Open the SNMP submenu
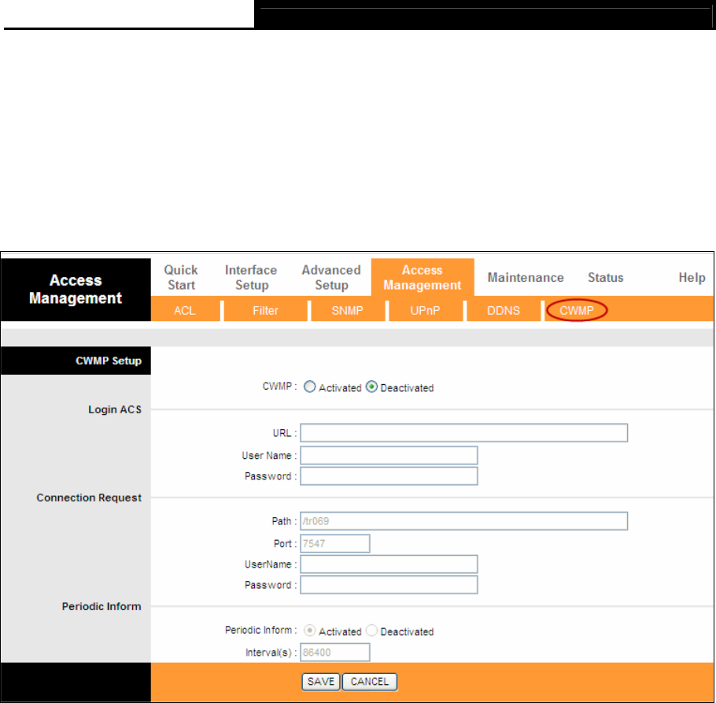This screenshot has height=703, width=716. coord(348,311)
